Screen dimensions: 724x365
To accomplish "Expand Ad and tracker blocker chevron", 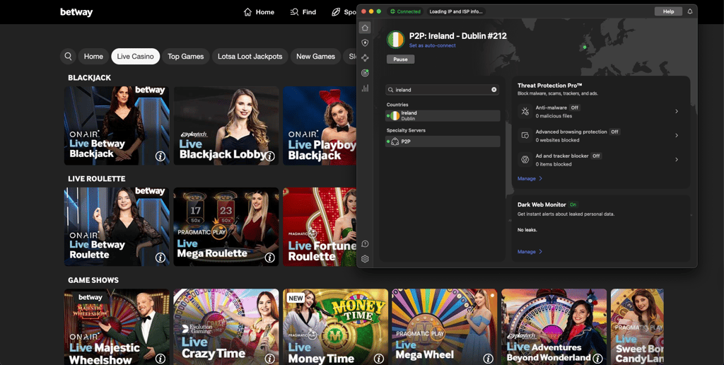I will click(x=677, y=159).
